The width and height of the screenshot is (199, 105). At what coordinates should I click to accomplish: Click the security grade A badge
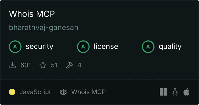point(15,47)
